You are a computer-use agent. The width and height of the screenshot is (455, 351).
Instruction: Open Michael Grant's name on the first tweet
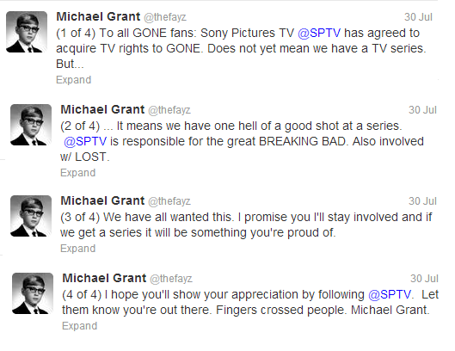(x=98, y=16)
